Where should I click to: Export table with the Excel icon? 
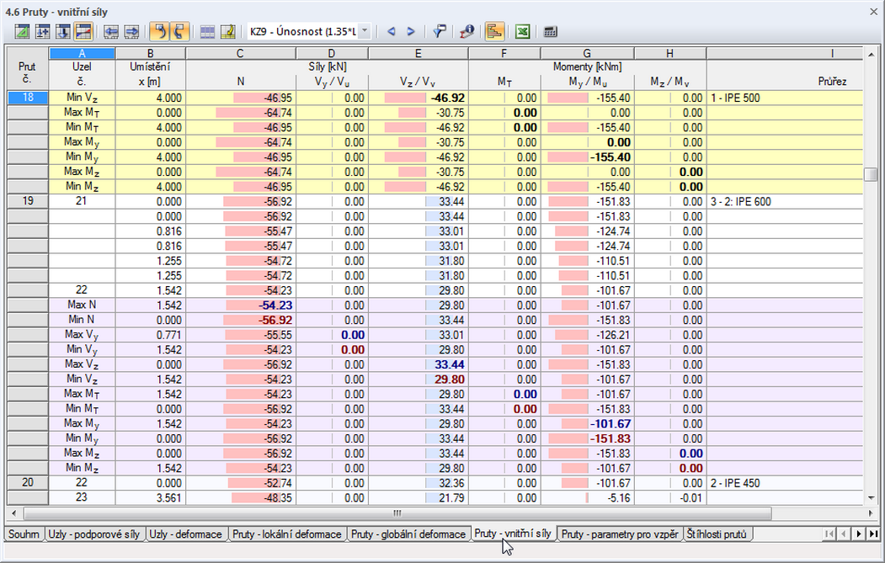pos(523,32)
